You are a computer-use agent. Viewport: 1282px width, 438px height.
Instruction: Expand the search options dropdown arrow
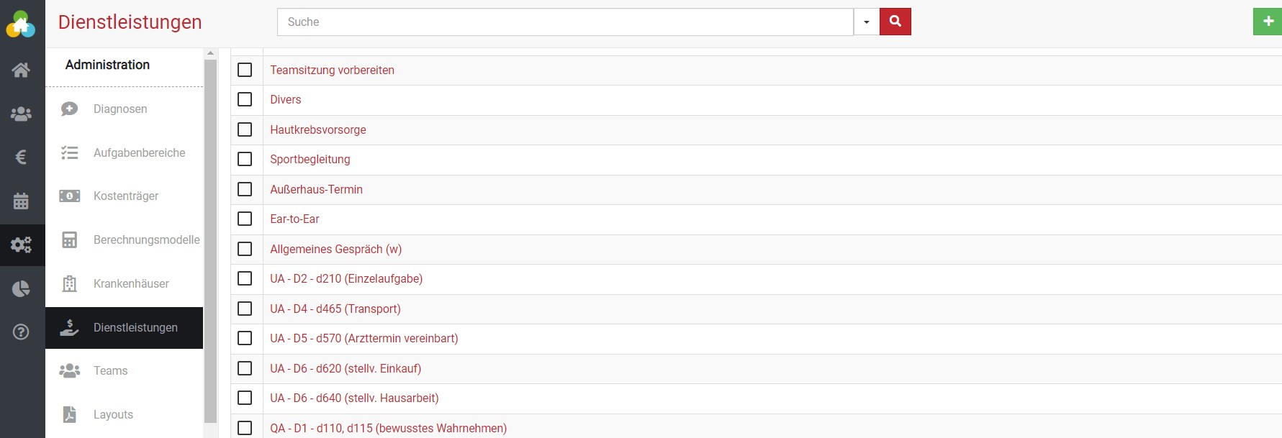(x=866, y=22)
